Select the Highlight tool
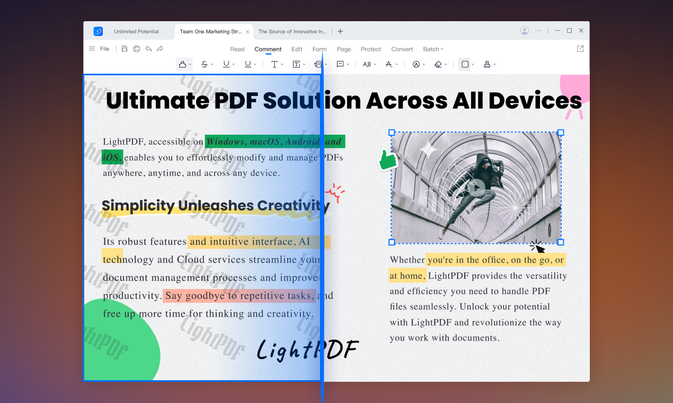673x403 pixels. (x=182, y=64)
